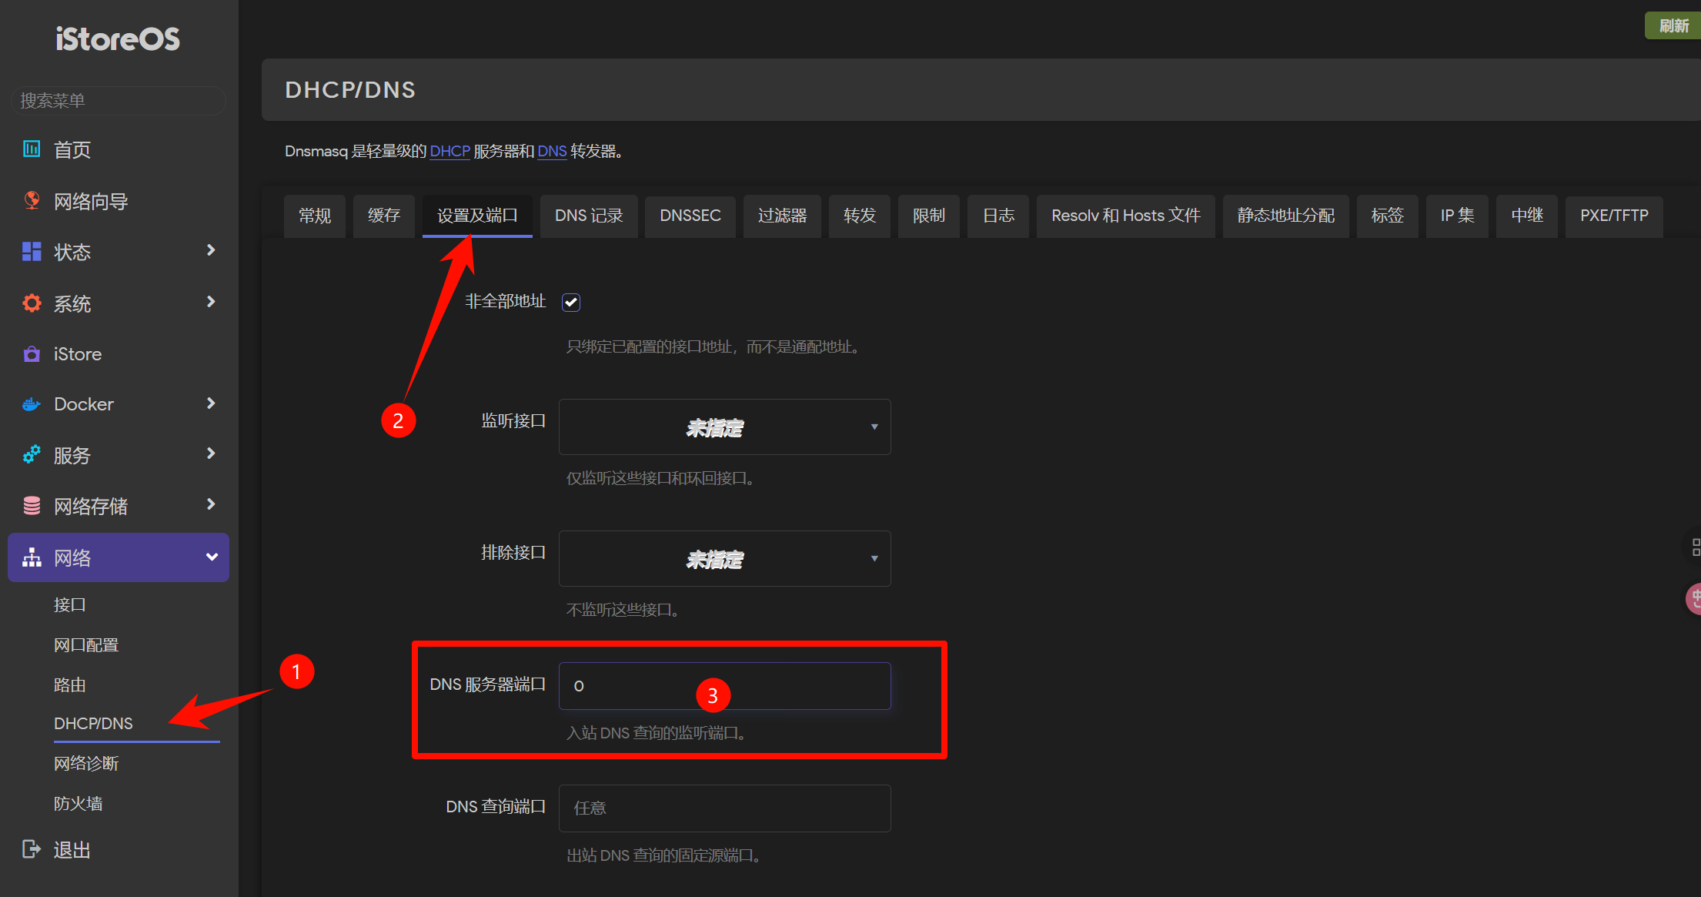
Task: Switch to the DNSSEC tab
Action: (x=690, y=216)
